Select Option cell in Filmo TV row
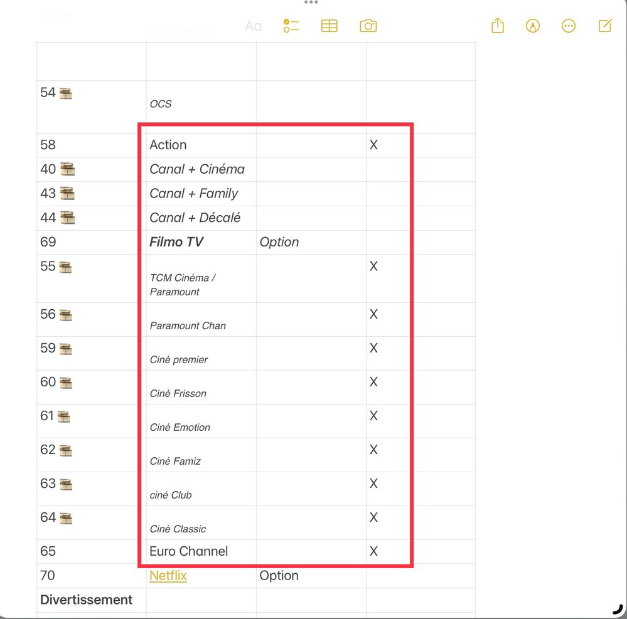 [x=311, y=242]
